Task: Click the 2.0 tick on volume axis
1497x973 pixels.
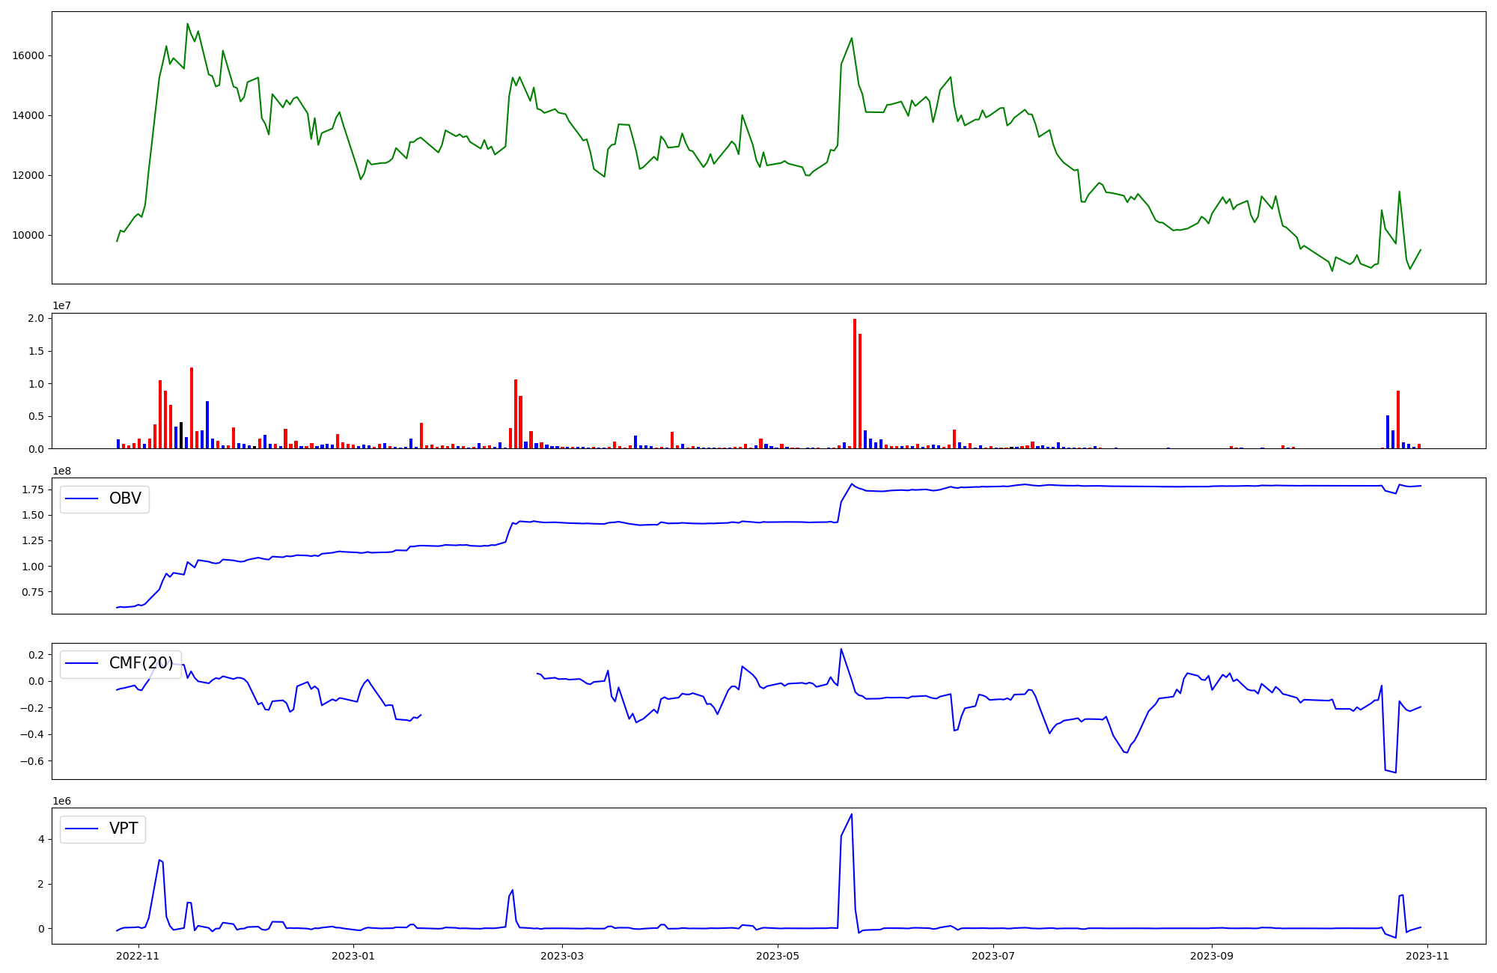Action: tap(36, 319)
